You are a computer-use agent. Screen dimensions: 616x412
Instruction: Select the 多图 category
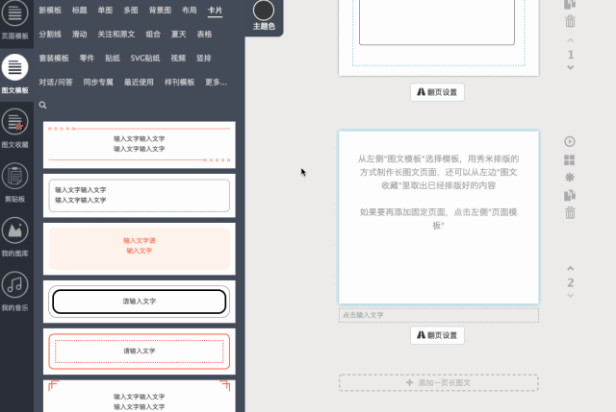(131, 11)
